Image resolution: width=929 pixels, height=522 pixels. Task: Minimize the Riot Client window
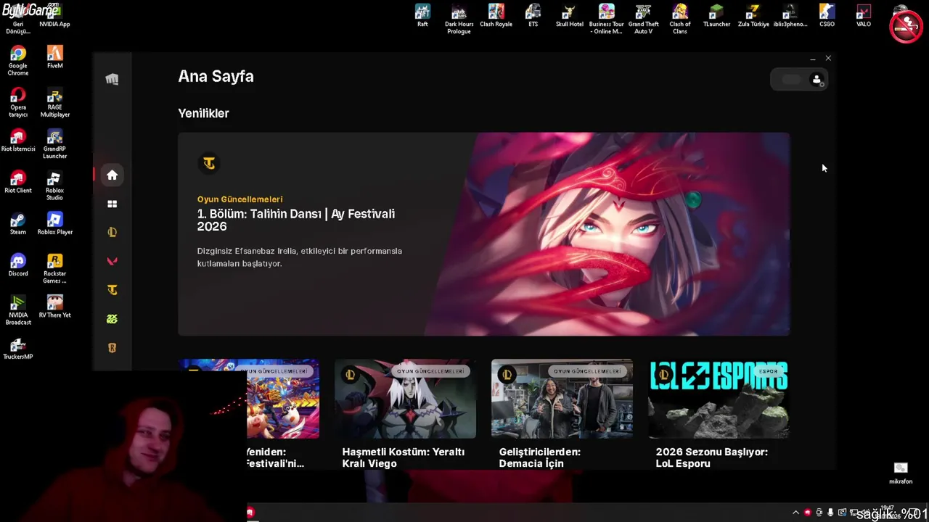[x=812, y=59]
